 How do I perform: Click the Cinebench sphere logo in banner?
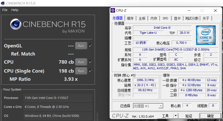[16, 24]
